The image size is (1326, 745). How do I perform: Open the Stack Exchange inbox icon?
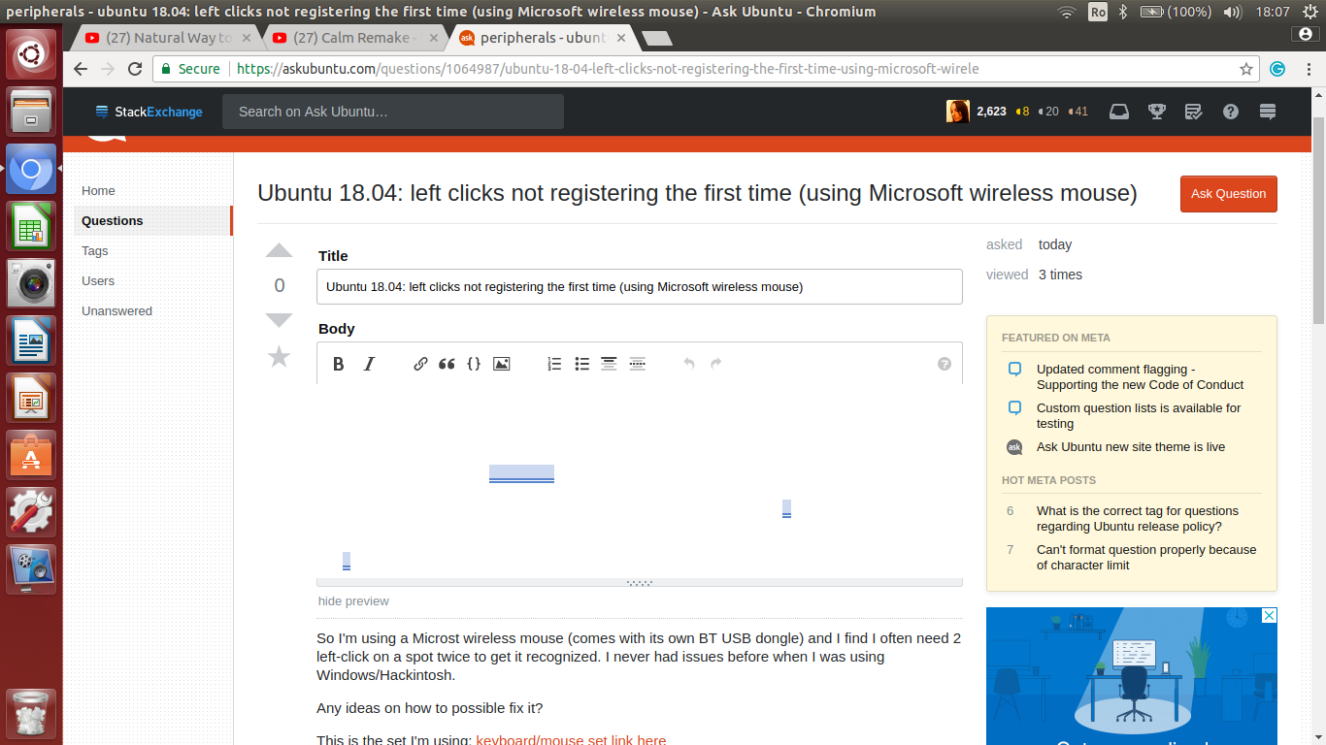point(1119,112)
